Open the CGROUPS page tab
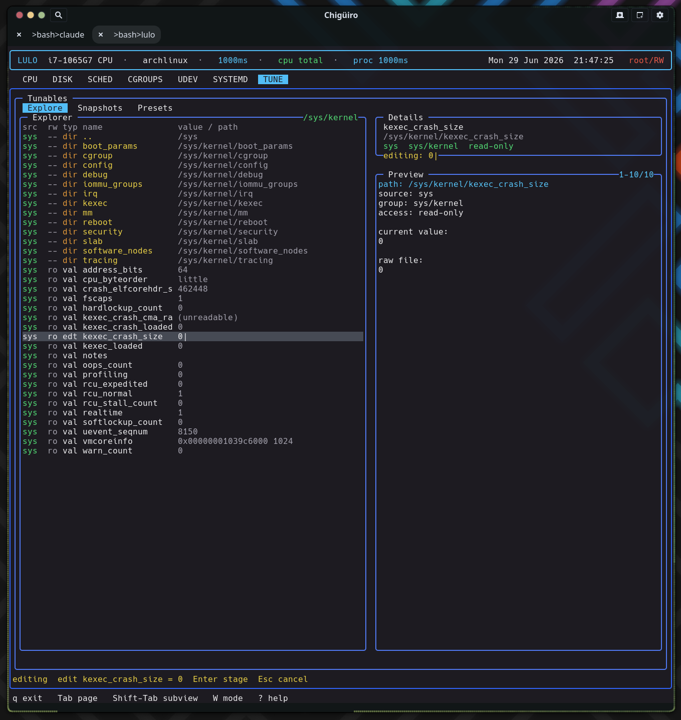681x720 pixels. pyautogui.click(x=145, y=79)
